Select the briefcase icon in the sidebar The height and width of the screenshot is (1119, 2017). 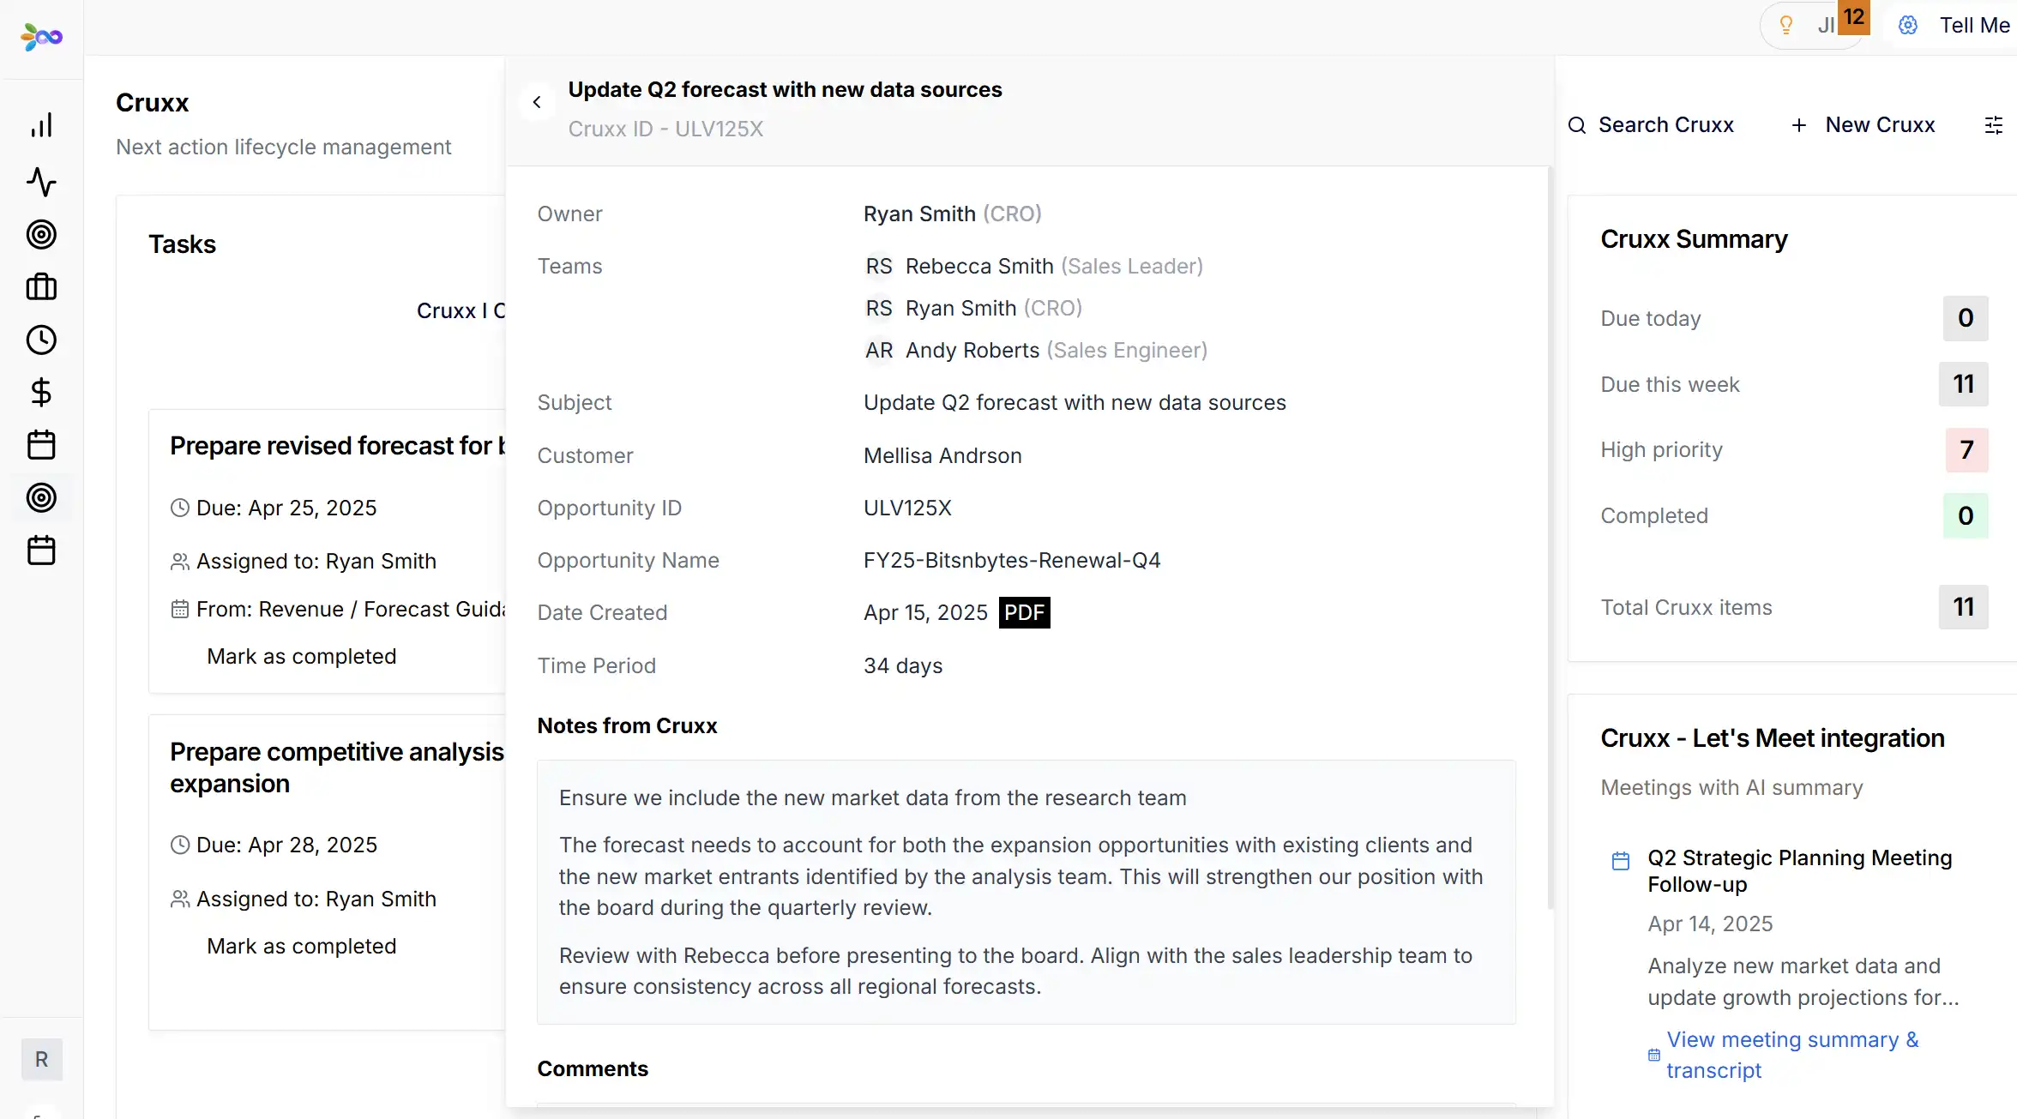41,286
